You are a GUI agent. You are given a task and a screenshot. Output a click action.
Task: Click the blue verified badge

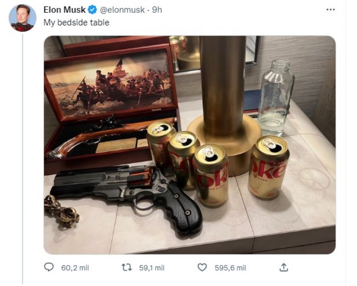tap(92, 10)
